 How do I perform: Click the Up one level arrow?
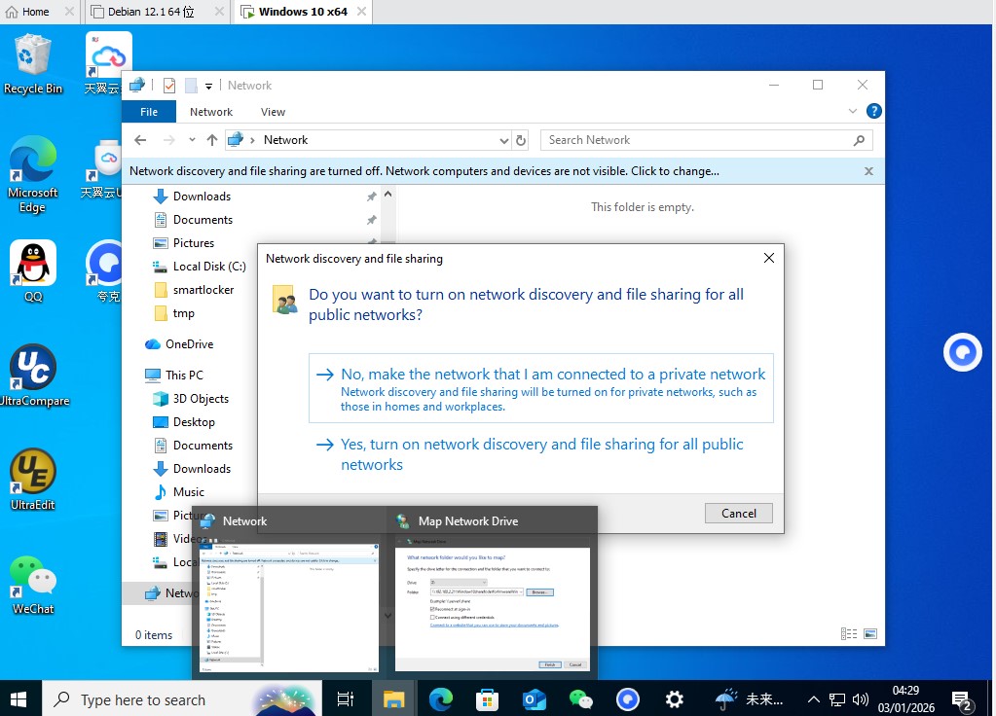point(212,140)
